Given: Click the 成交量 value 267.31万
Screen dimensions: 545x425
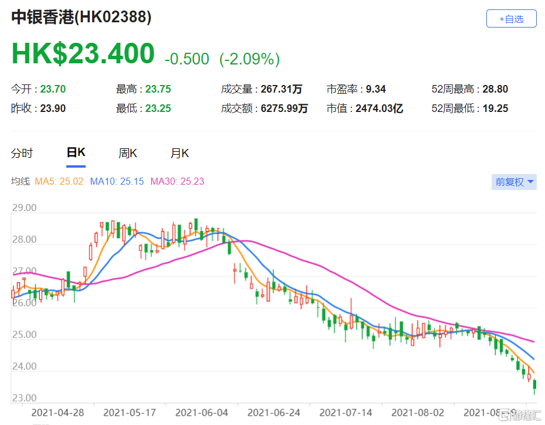Looking at the screenshot, I should [282, 89].
